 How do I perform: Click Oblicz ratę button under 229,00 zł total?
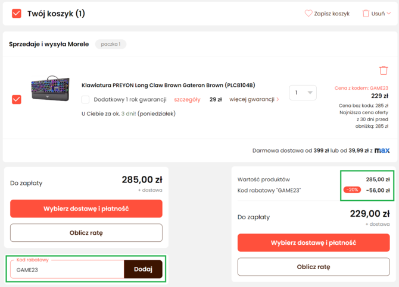[313, 267]
